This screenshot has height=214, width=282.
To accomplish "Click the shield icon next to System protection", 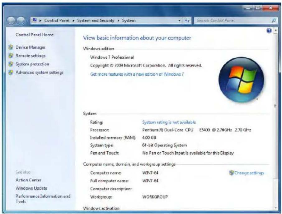I will [x=11, y=64].
